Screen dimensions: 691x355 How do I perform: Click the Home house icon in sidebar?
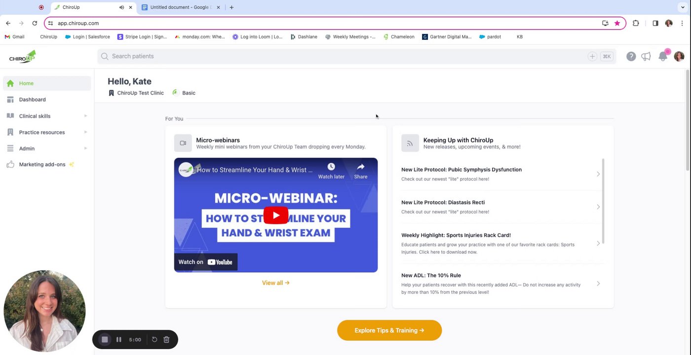10,83
